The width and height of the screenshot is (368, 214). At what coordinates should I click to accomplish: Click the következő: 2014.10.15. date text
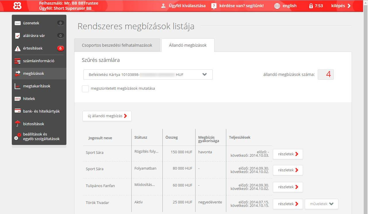coord(250,206)
